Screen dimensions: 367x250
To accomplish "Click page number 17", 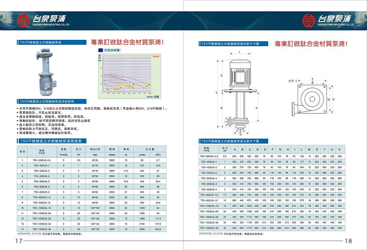I will [x=18, y=241].
